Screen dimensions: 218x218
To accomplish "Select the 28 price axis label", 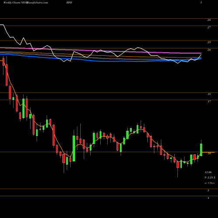I will [209, 20].
